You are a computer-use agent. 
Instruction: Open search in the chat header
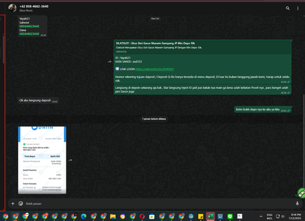click(288, 8)
